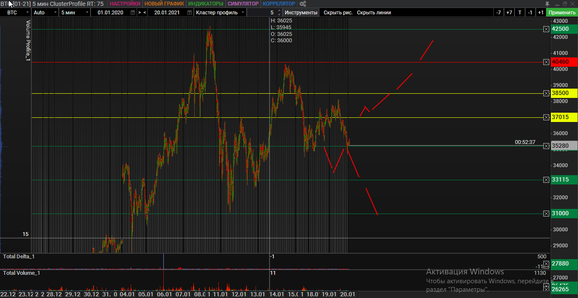This screenshot has height=298, width=578.
Task: Open the Auto scale dropdown
Action: 55,13
